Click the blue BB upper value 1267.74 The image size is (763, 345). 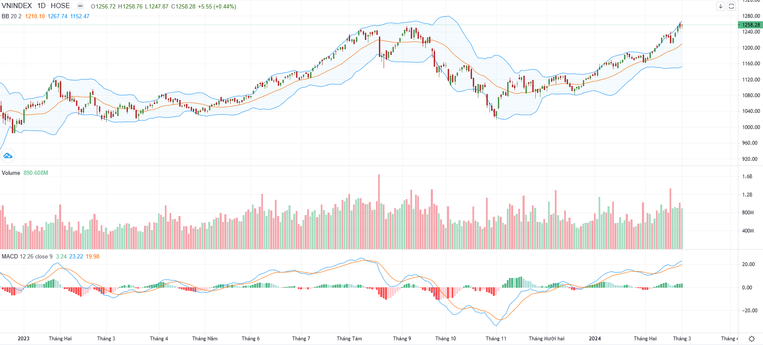tap(57, 16)
